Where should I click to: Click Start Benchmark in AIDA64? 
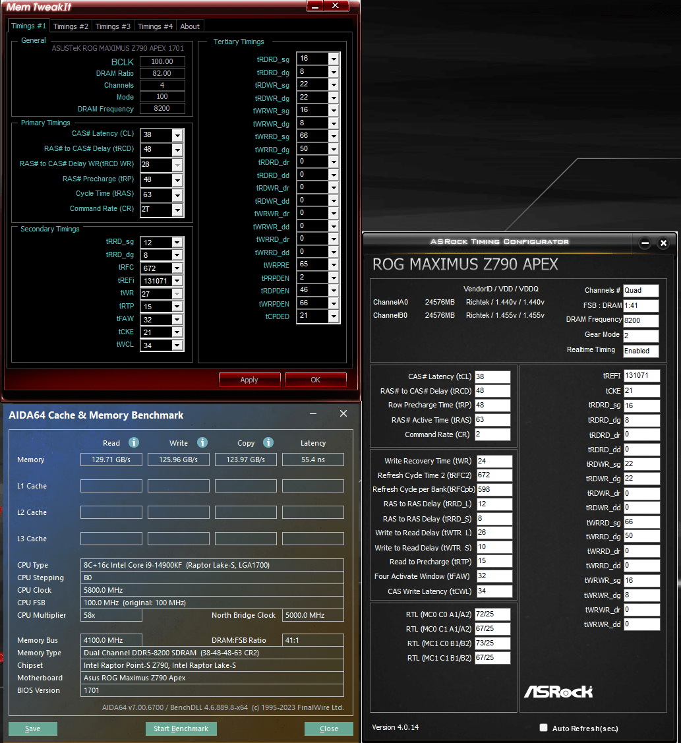click(x=181, y=728)
